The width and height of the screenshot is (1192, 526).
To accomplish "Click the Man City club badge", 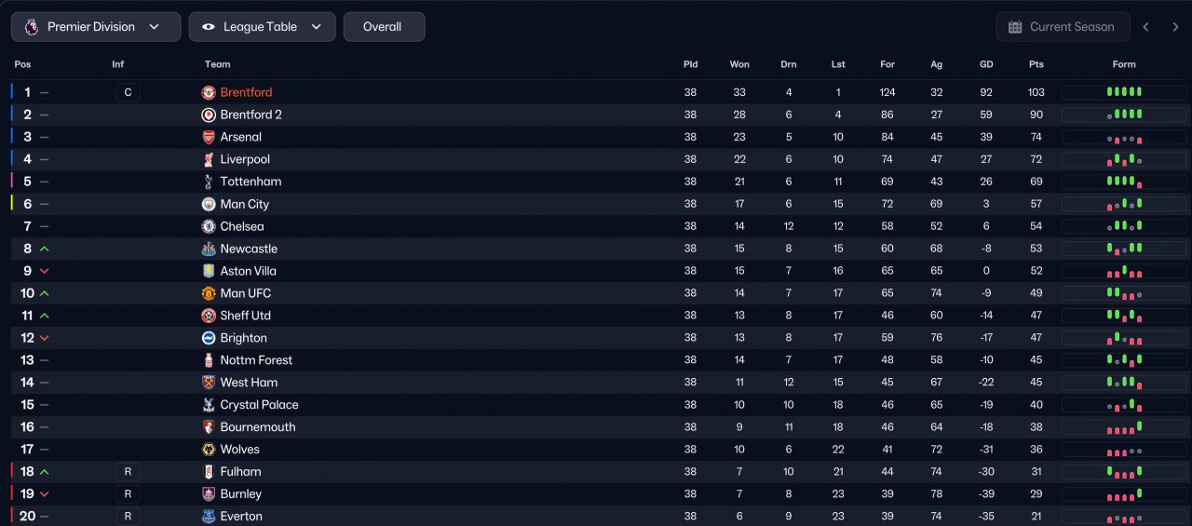I will pyautogui.click(x=209, y=204).
